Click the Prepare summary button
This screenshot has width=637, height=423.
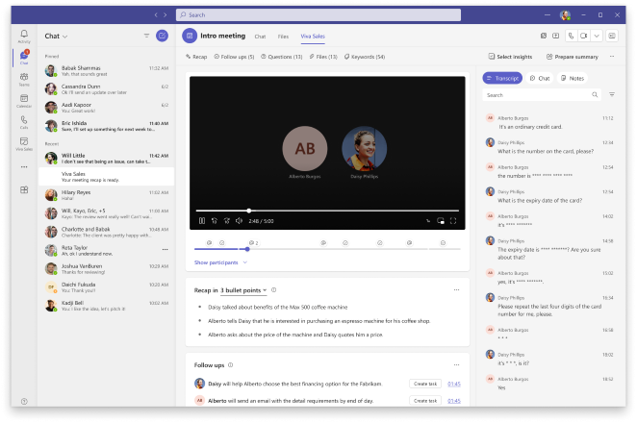click(572, 57)
